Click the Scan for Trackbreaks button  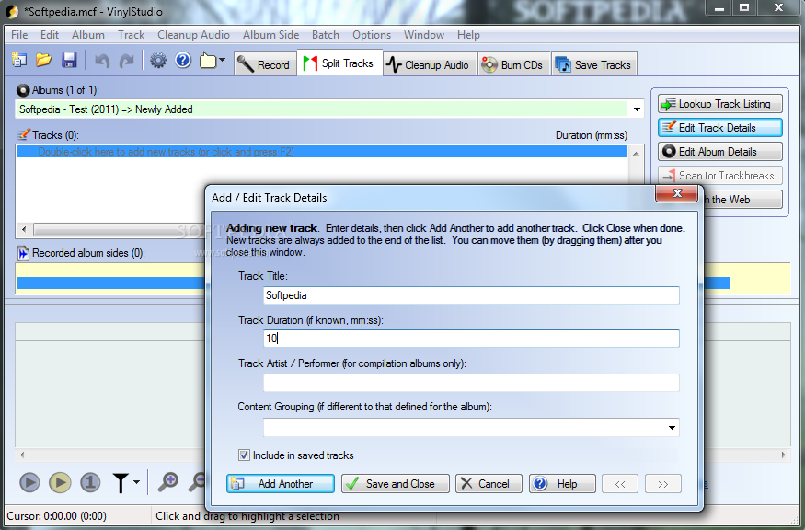point(719,176)
